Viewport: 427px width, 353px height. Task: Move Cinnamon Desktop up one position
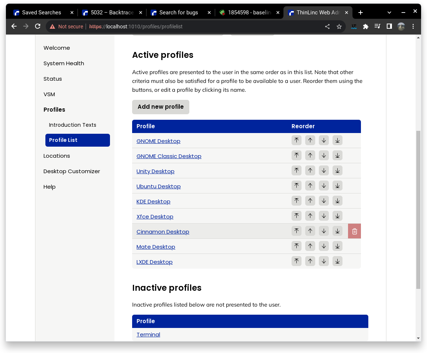click(x=310, y=231)
